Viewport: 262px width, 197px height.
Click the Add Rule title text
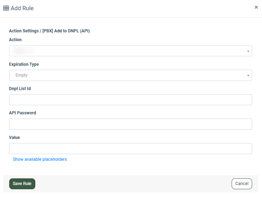click(22, 8)
